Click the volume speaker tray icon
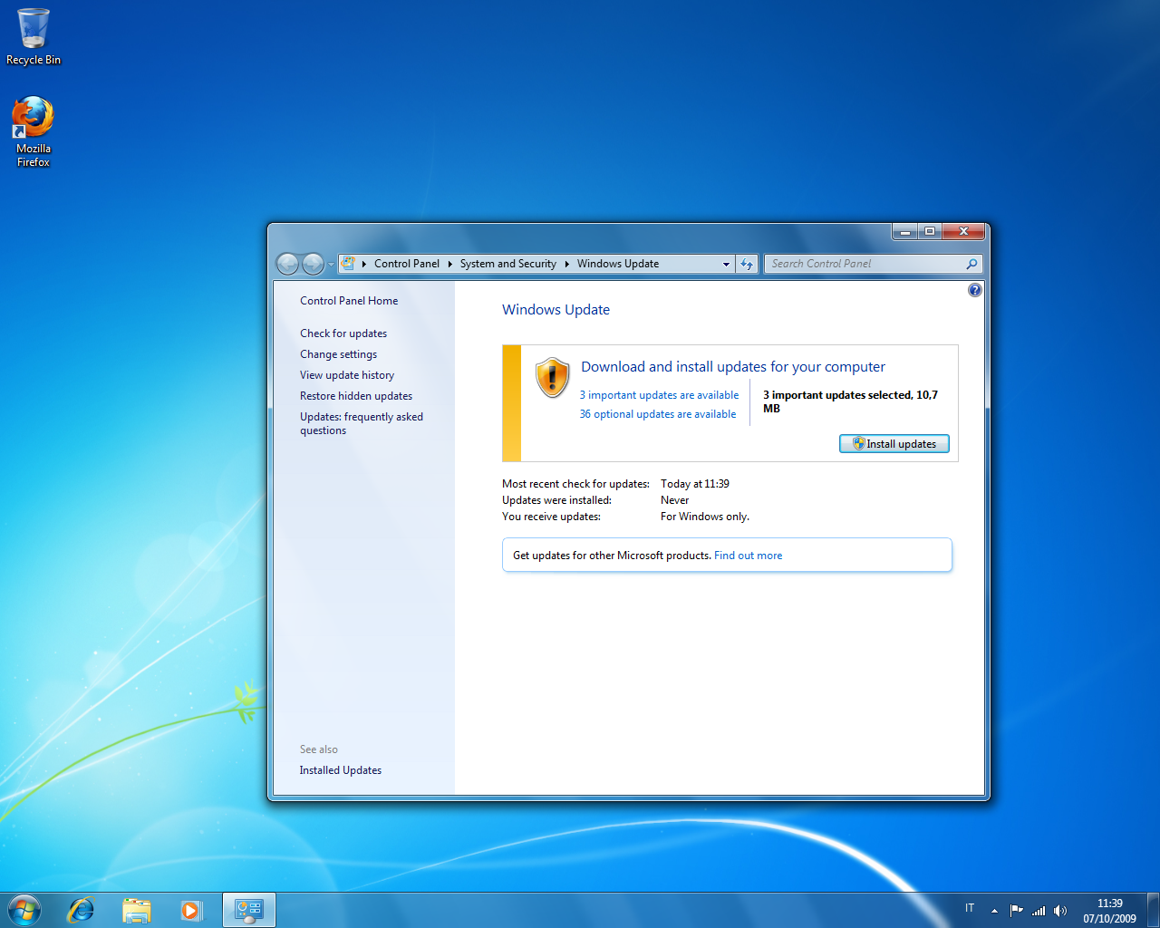 [x=1060, y=910]
